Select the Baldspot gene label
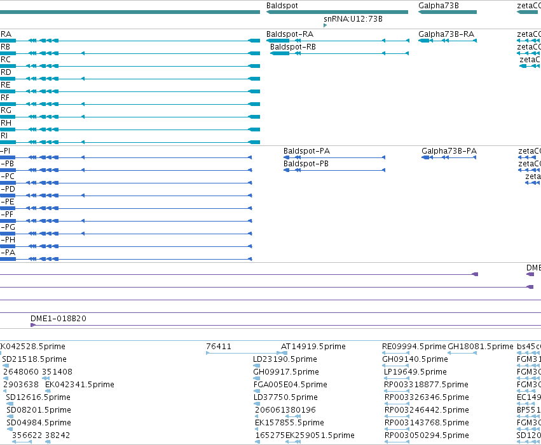The image size is (541, 445). click(x=282, y=6)
